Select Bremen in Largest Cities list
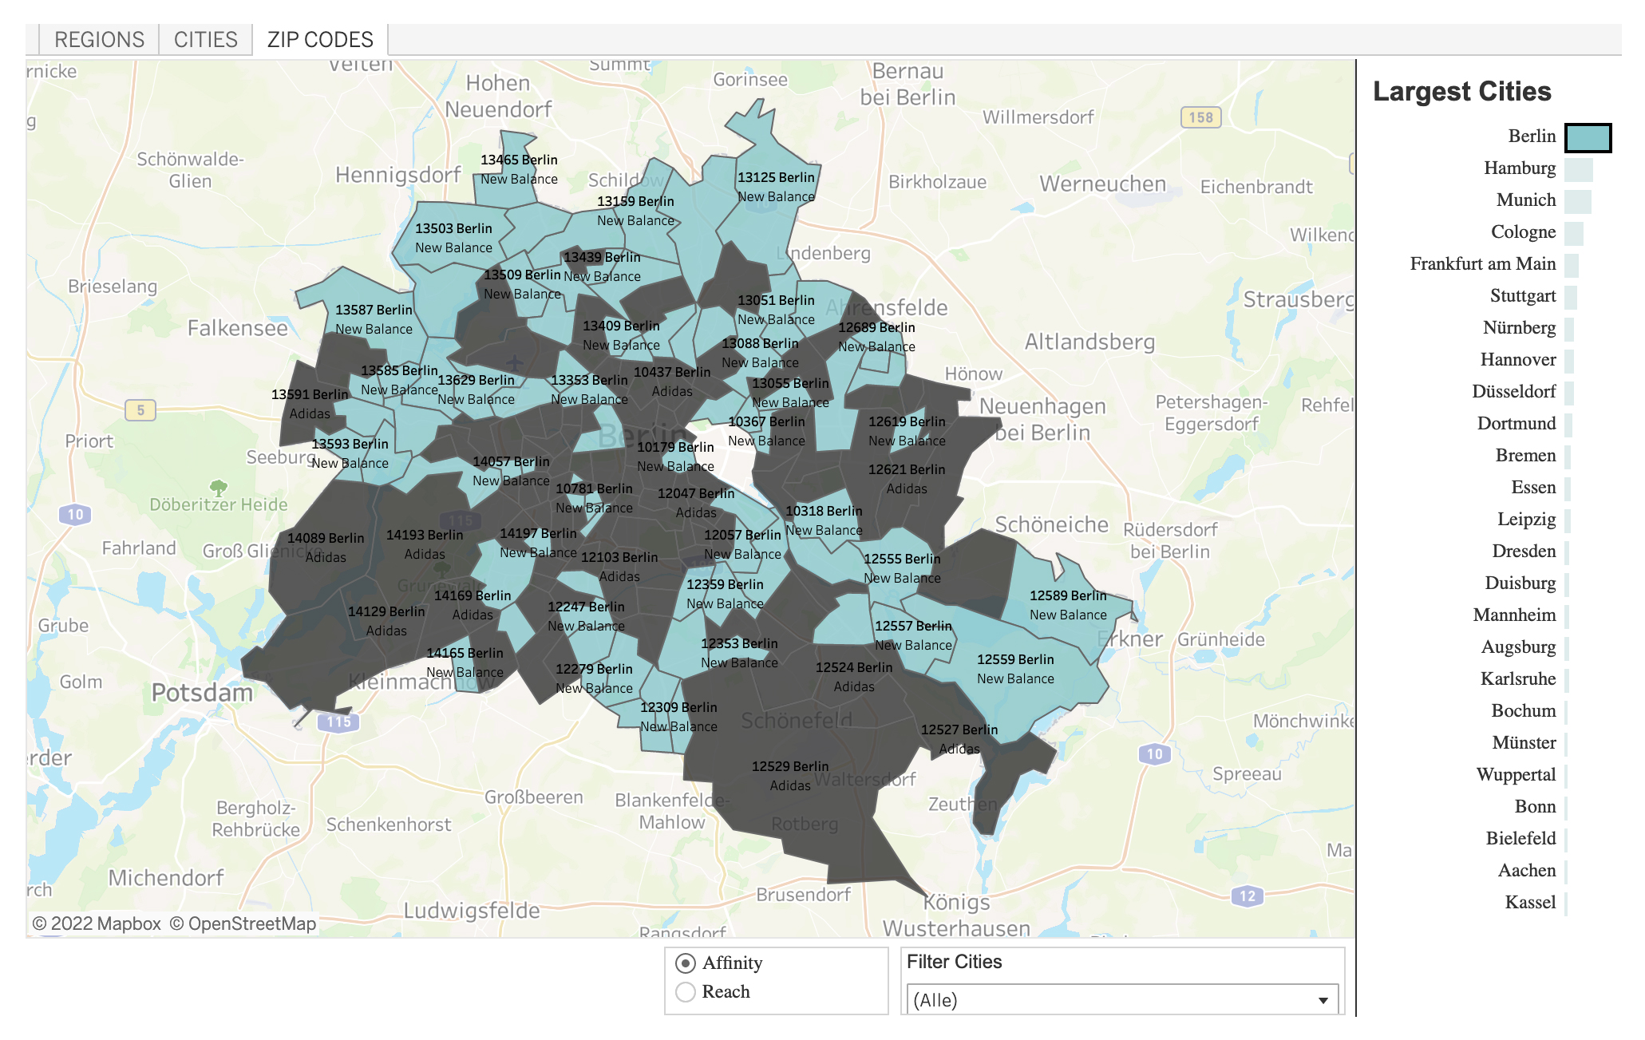Viewport: 1645px width, 1040px height. click(1525, 456)
